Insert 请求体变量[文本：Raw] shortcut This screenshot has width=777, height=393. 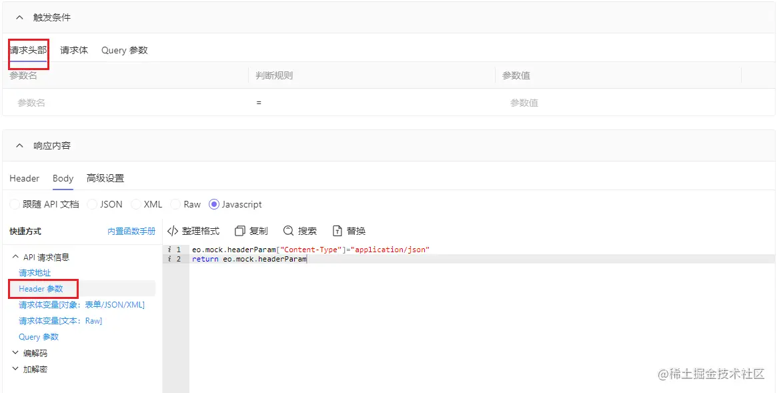61,321
